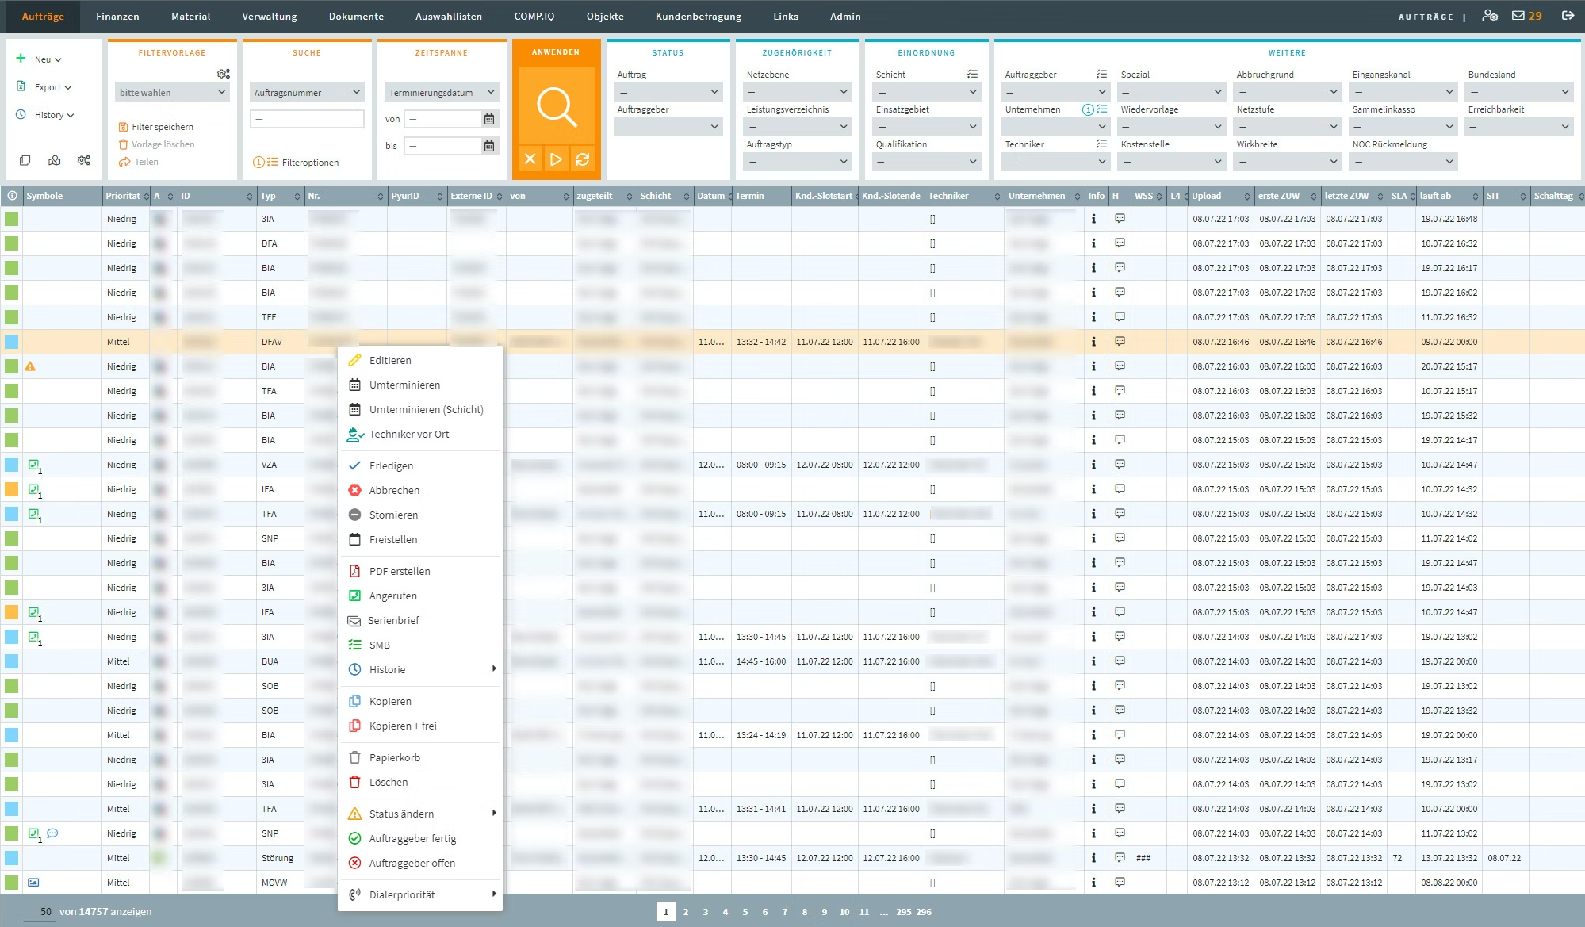This screenshot has height=927, width=1585.
Task: Click the X icon in Anwenden panel
Action: coord(530,159)
